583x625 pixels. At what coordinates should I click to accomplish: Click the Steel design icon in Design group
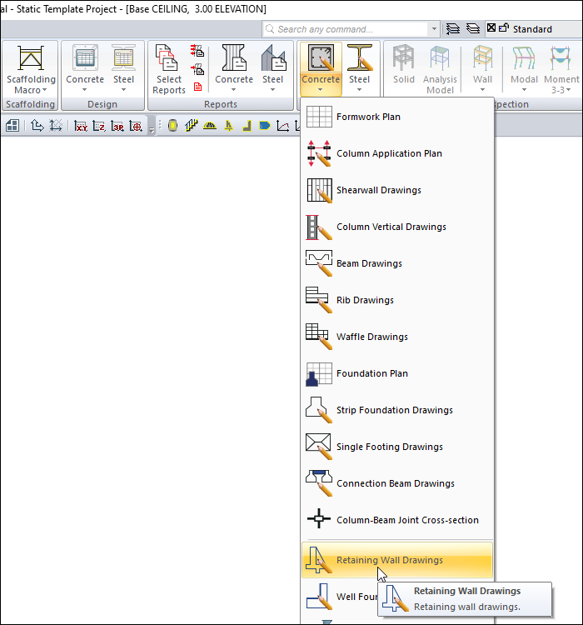[x=123, y=57]
